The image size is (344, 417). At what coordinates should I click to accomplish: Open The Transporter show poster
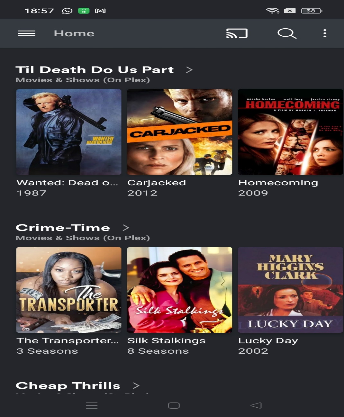tap(69, 290)
